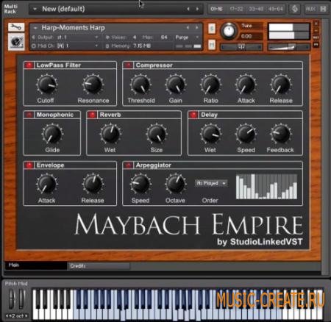This screenshot has height=322, width=331.
Task: Click the Tune knob
Action: point(229,31)
